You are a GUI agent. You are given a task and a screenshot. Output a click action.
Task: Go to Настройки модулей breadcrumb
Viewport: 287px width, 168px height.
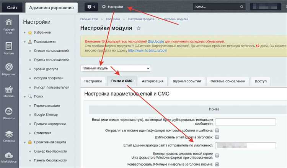[x=175, y=19]
